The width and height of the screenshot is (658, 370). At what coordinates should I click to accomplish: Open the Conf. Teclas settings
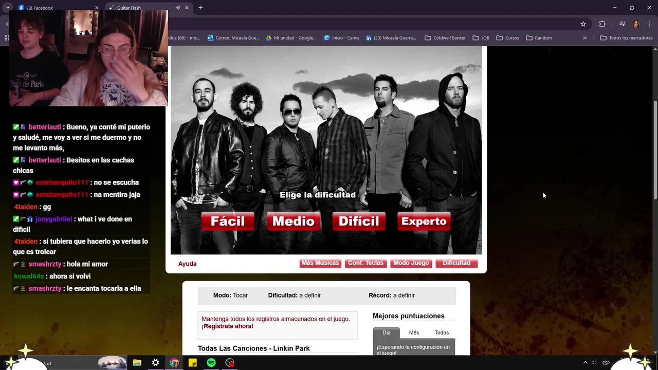click(365, 263)
